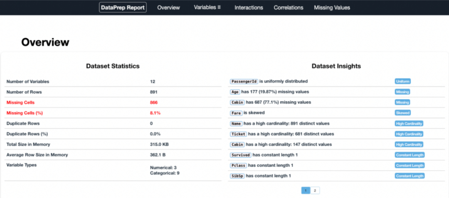Click the Age variable tag
The height and width of the screenshot is (198, 449).
[x=235, y=92]
